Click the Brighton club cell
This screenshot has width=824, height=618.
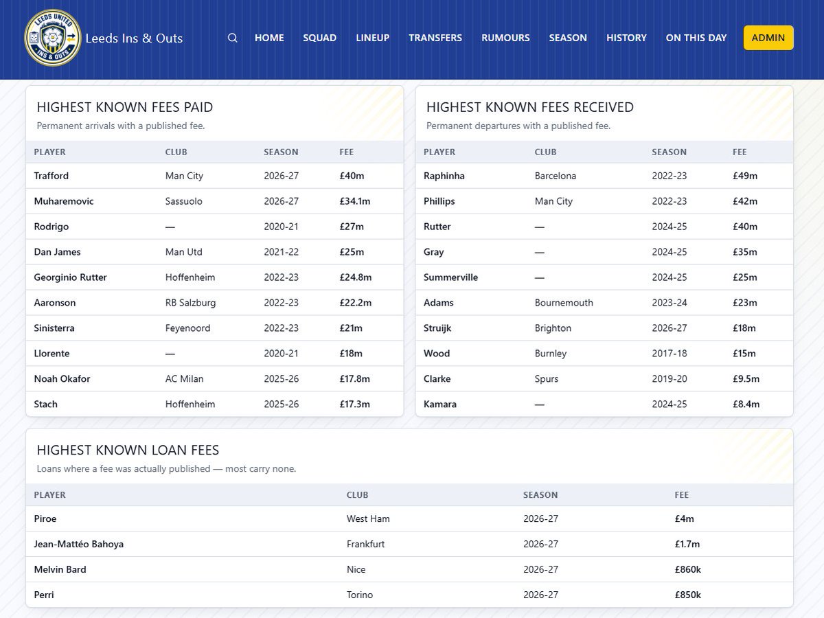point(553,328)
